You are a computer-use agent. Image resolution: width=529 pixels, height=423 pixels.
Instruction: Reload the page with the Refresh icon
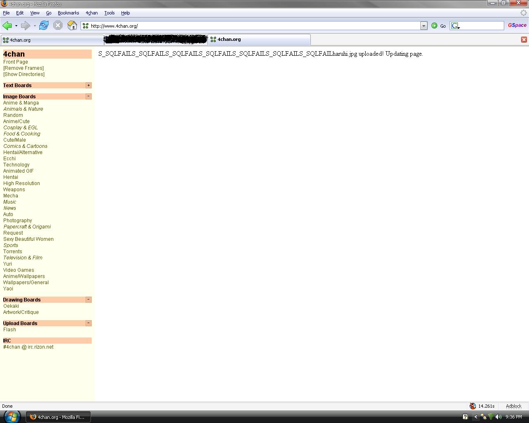(x=44, y=26)
